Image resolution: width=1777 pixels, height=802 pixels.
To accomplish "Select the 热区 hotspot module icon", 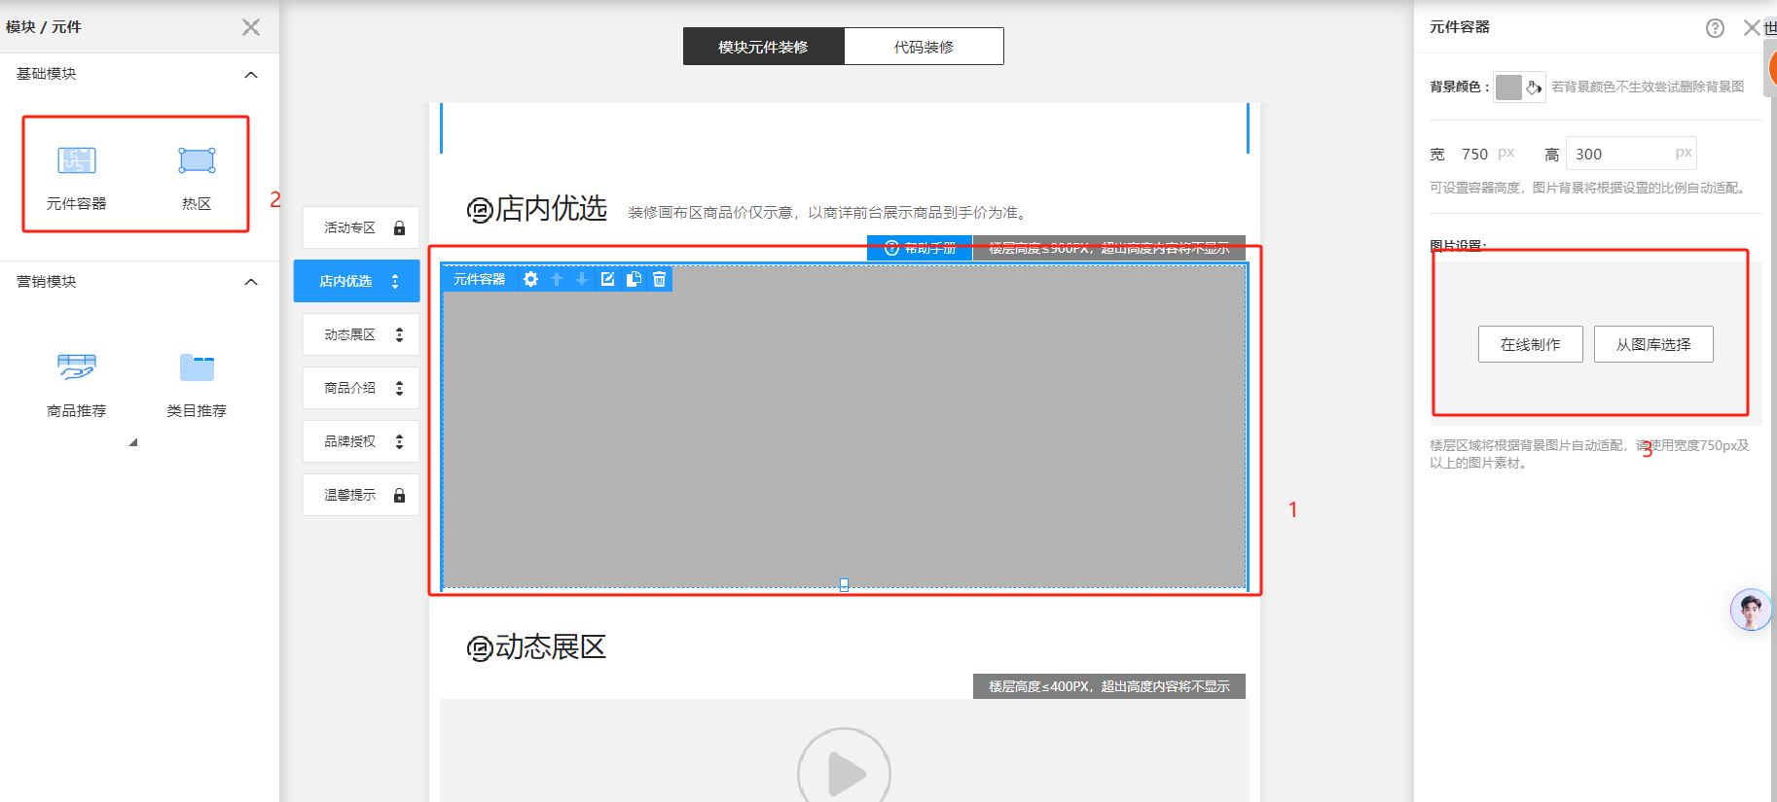I will tap(197, 161).
